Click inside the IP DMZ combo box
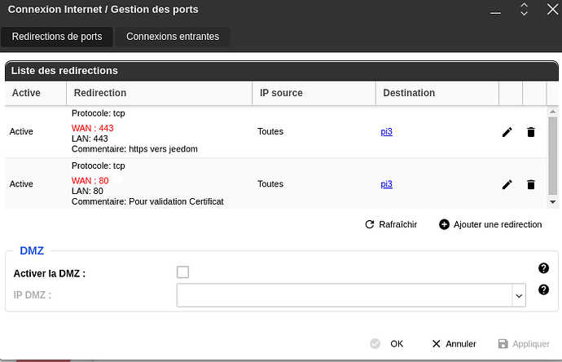 (345, 295)
